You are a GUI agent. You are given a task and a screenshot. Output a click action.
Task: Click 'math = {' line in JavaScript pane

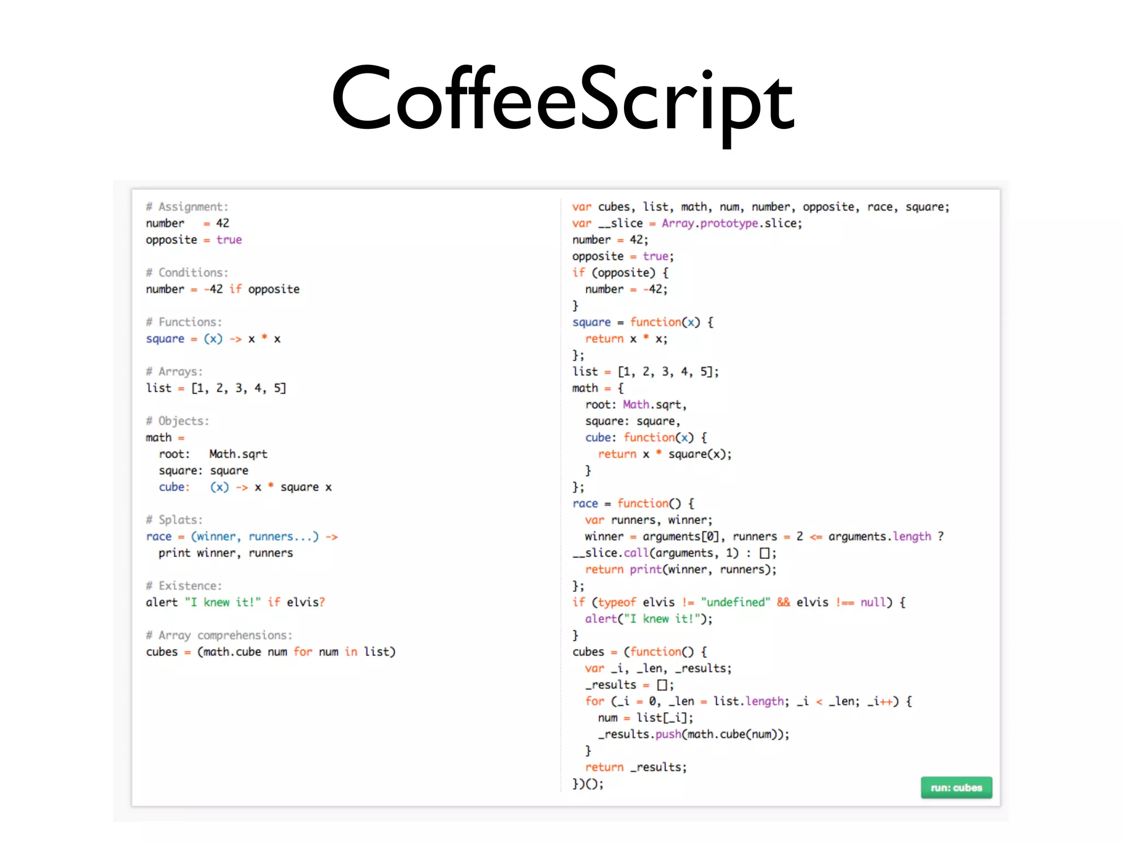(598, 388)
